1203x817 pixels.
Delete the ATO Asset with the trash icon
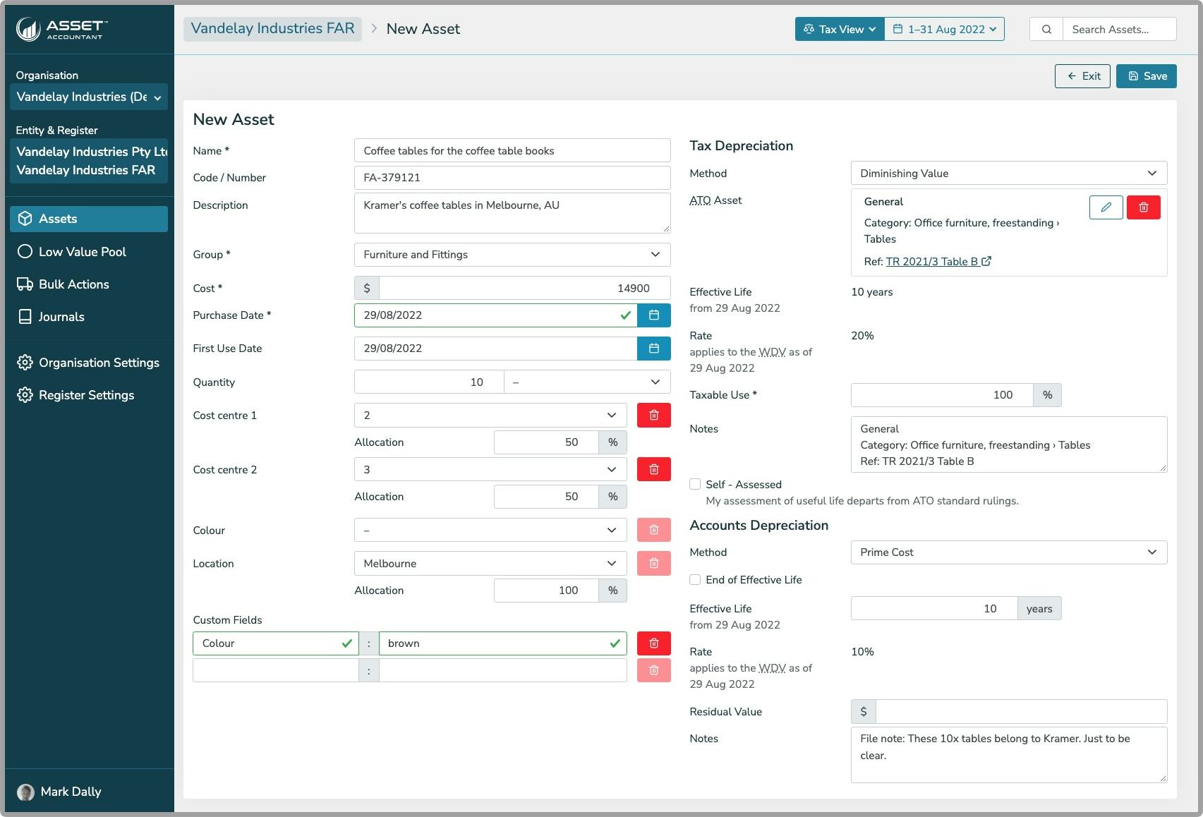(1144, 207)
